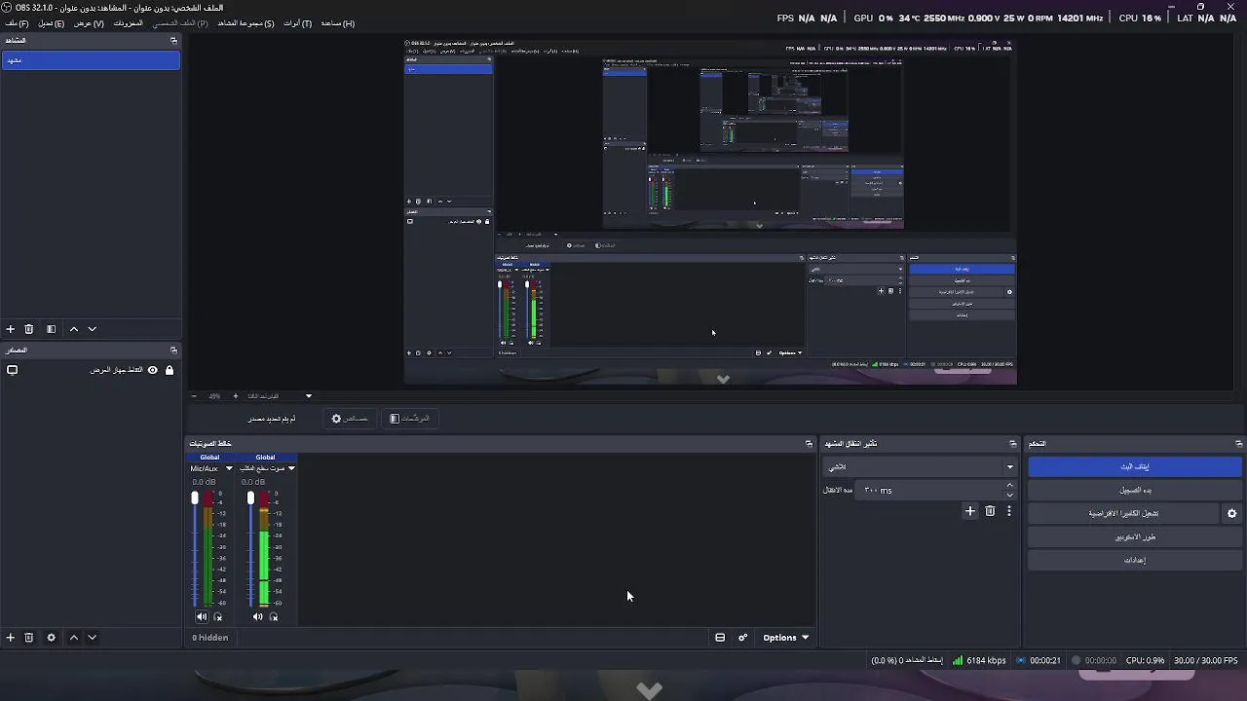Image resolution: width=1247 pixels, height=701 pixels.
Task: Add a scene transition with plus icon
Action: (969, 511)
